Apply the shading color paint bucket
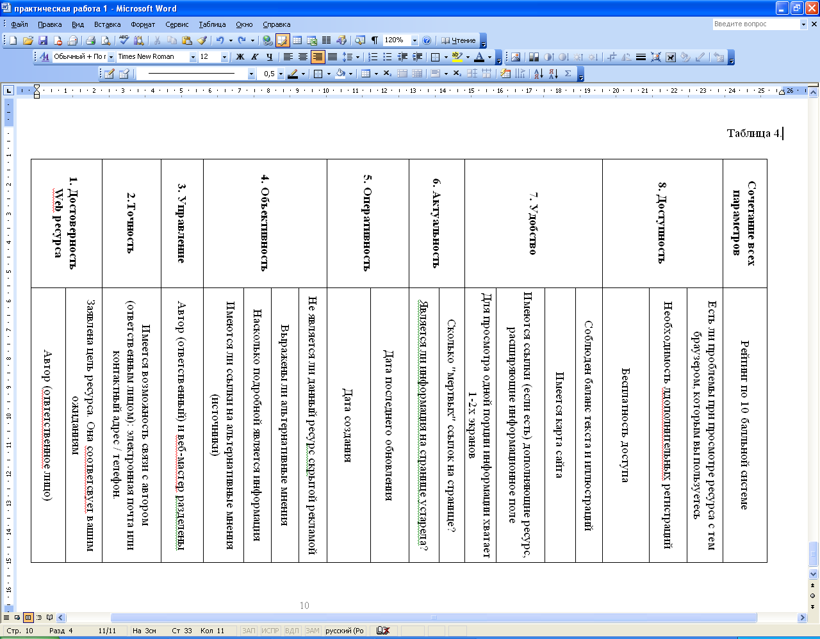This screenshot has height=639, width=820. [x=340, y=74]
